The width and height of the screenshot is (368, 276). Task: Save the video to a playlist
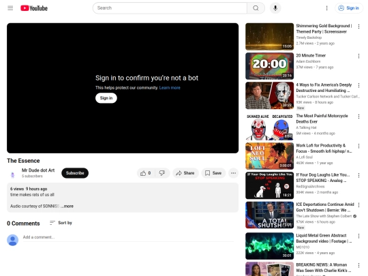(213, 173)
